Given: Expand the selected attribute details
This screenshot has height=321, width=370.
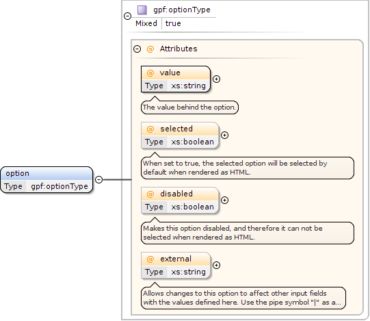Looking at the screenshot, I should [224, 135].
